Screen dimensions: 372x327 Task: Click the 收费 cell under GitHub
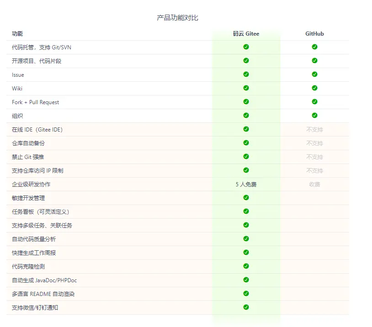(x=314, y=185)
